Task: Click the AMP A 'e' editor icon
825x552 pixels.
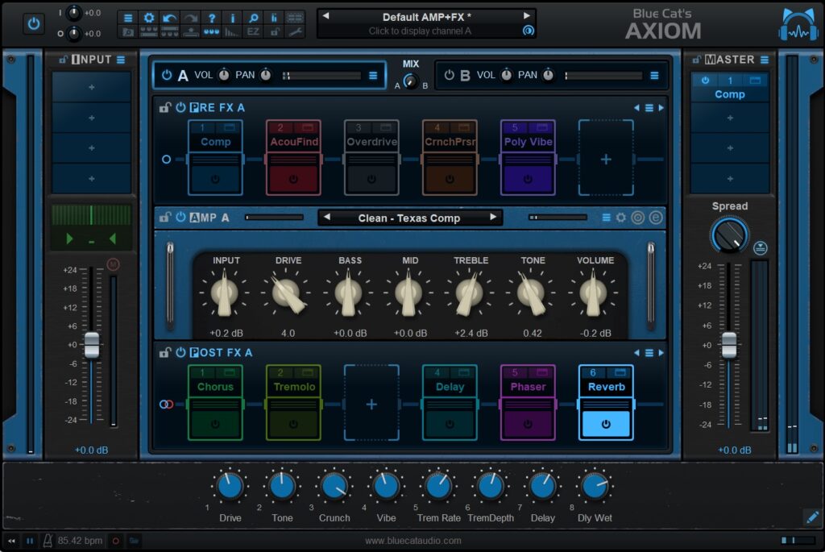Action: coord(656,218)
